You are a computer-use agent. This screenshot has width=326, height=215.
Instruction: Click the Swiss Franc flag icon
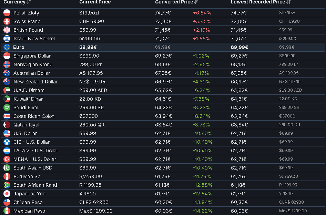click(7, 21)
